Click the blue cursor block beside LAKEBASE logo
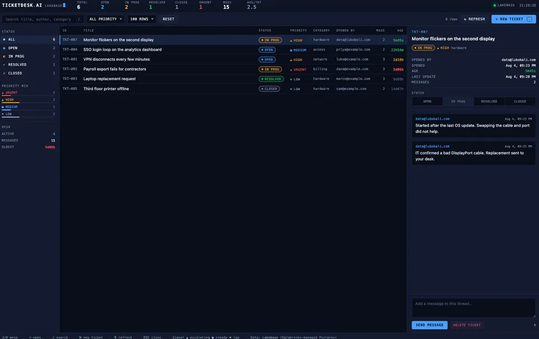The width and height of the screenshot is (539, 339). coord(64,5)
